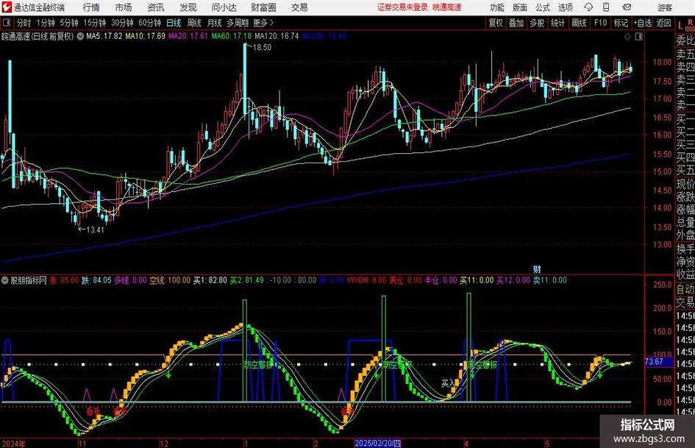This screenshot has width=695, height=448.
Task: Open the 皖通高速 chart settings dropdown arrow
Action: click(80, 36)
